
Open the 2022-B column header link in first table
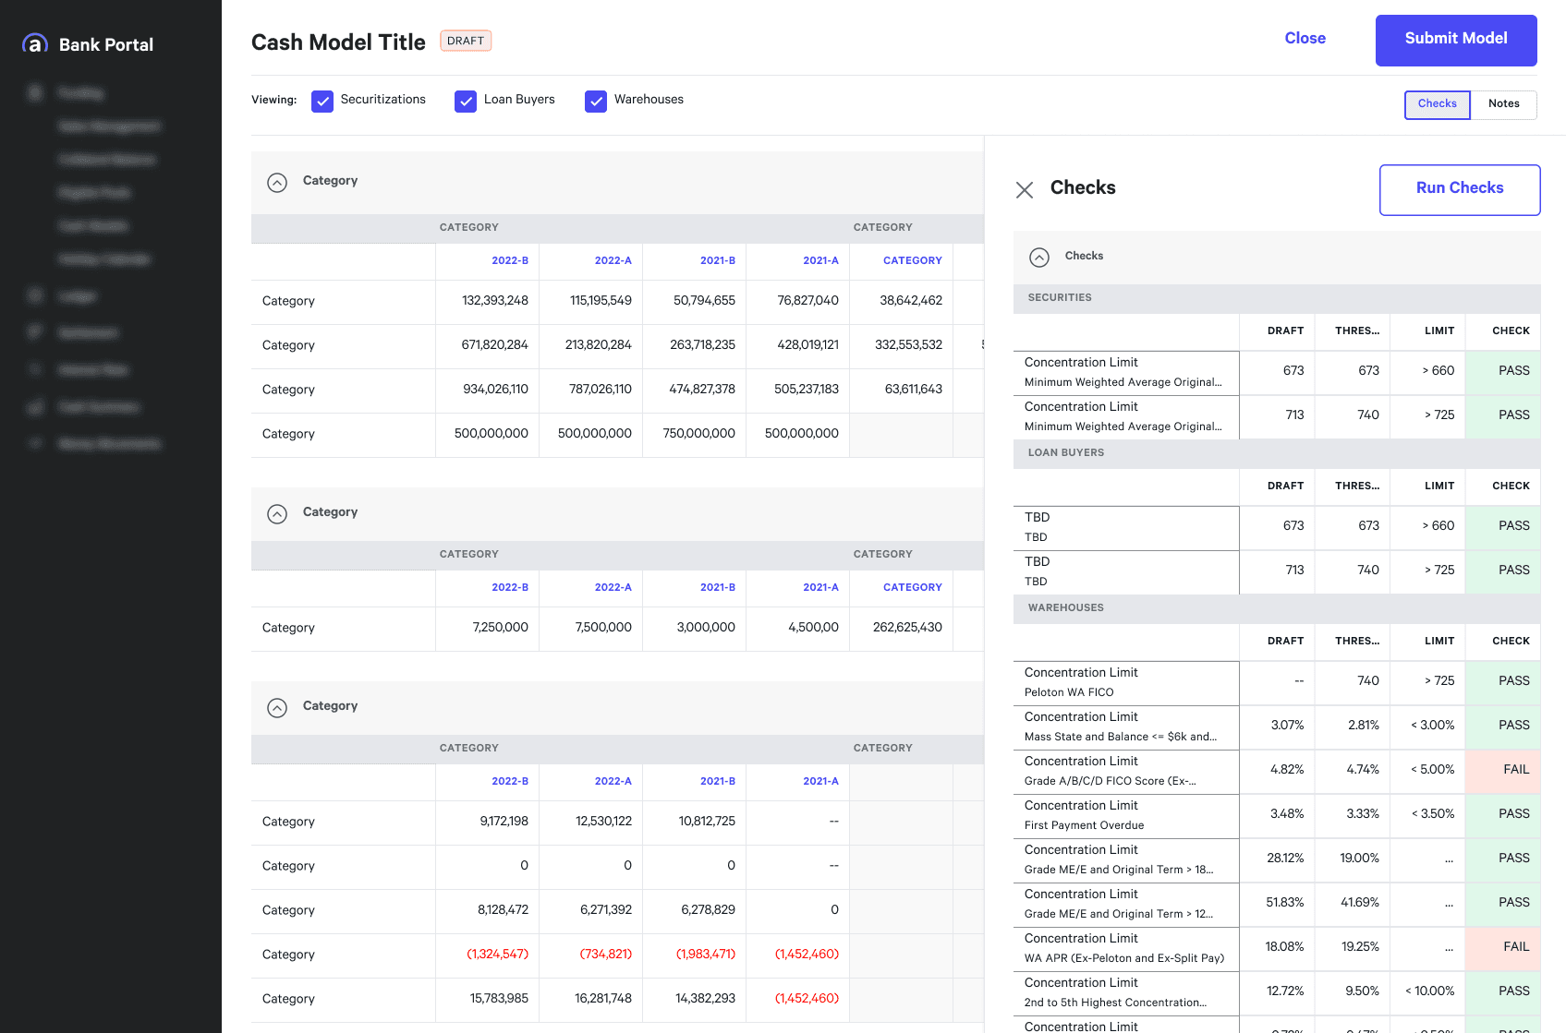[x=510, y=260]
